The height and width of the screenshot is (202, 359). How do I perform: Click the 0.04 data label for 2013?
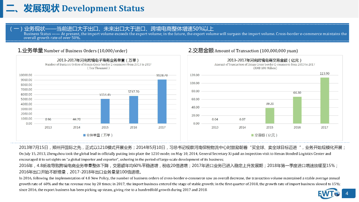(x=215, y=119)
